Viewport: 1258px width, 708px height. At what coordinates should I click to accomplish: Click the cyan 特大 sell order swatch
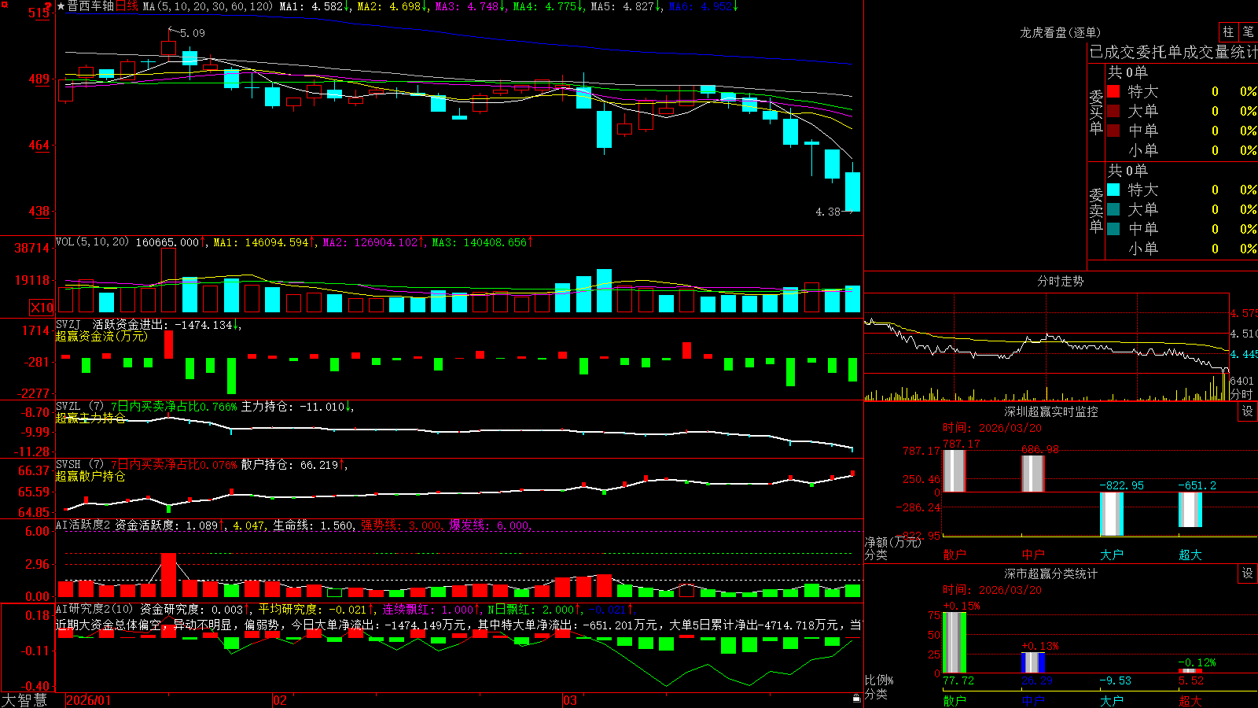click(1113, 190)
